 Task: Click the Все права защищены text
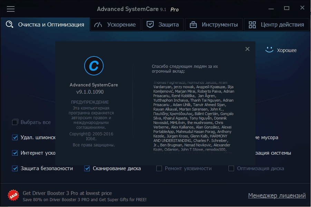[x=94, y=145]
